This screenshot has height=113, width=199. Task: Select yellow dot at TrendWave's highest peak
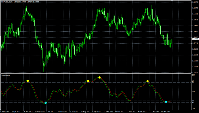(99, 77)
